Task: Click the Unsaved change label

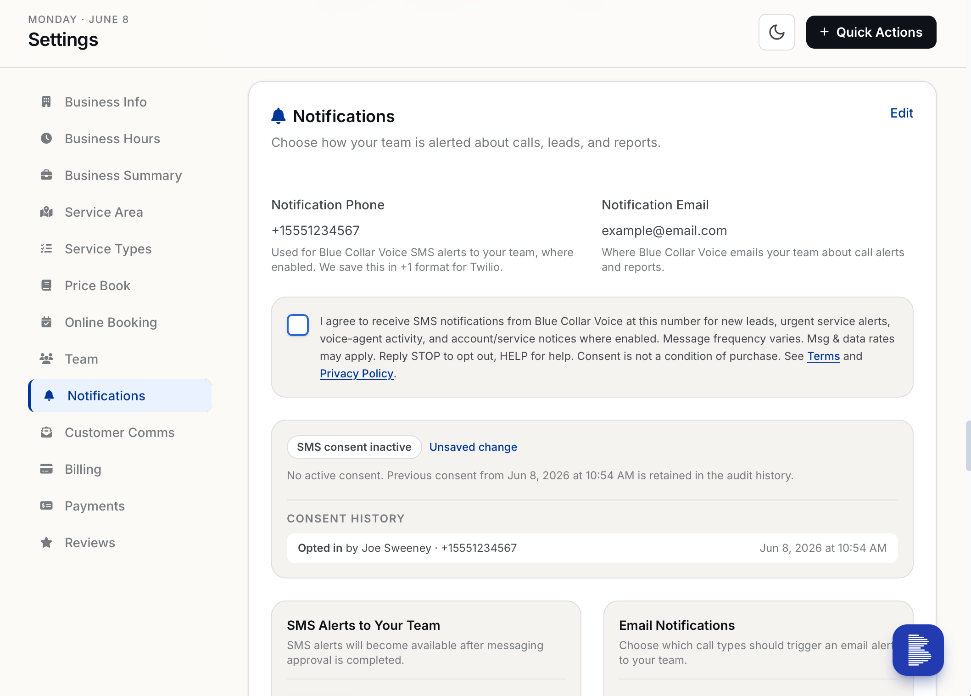Action: point(473,447)
